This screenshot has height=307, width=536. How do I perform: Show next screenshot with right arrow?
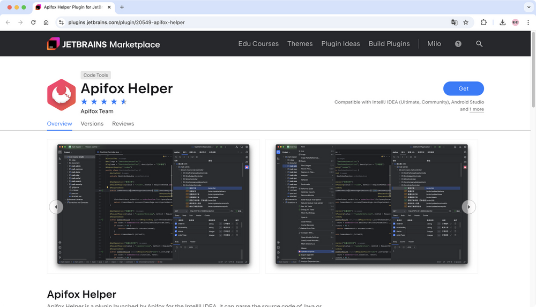(468, 207)
